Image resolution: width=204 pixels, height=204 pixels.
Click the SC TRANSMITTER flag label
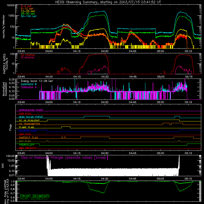tap(30, 124)
